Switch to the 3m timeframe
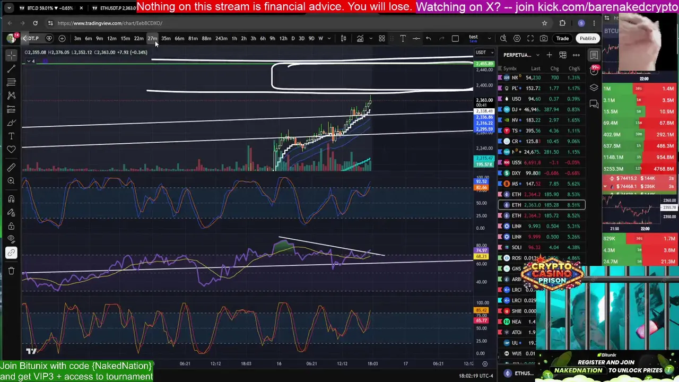The height and width of the screenshot is (382, 679). [x=77, y=38]
